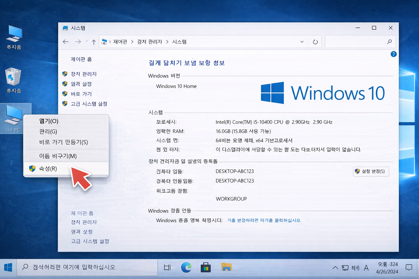Expand the chevron after 걍처 관리자 breadcrumb

(x=167, y=42)
